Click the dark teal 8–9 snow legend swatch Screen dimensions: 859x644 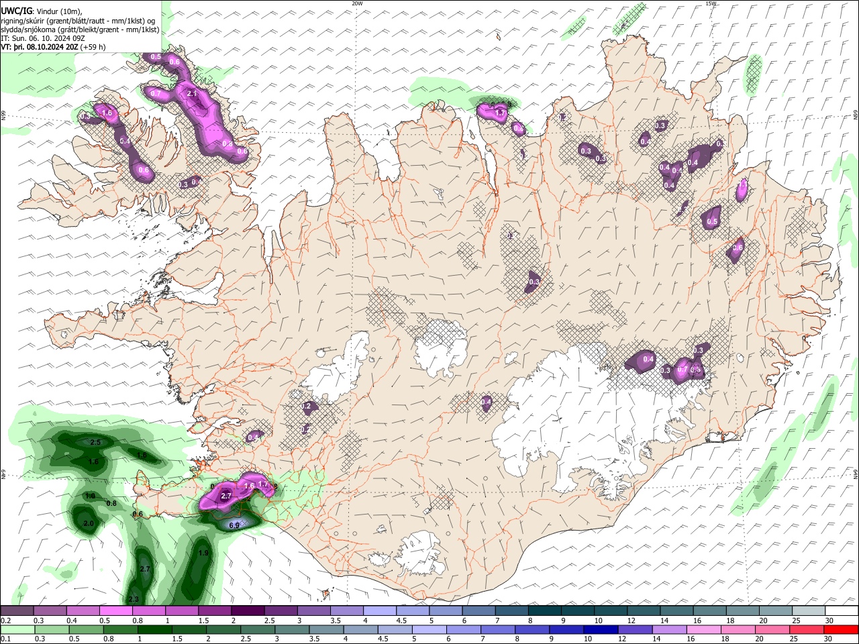[x=545, y=611]
